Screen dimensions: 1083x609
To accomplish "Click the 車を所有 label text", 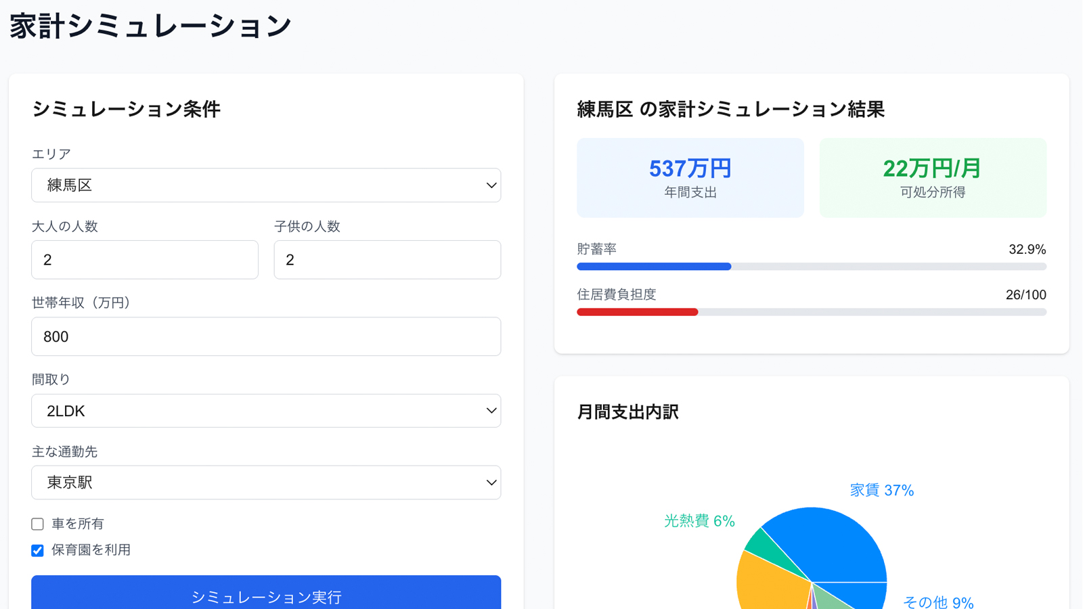I will click(78, 524).
